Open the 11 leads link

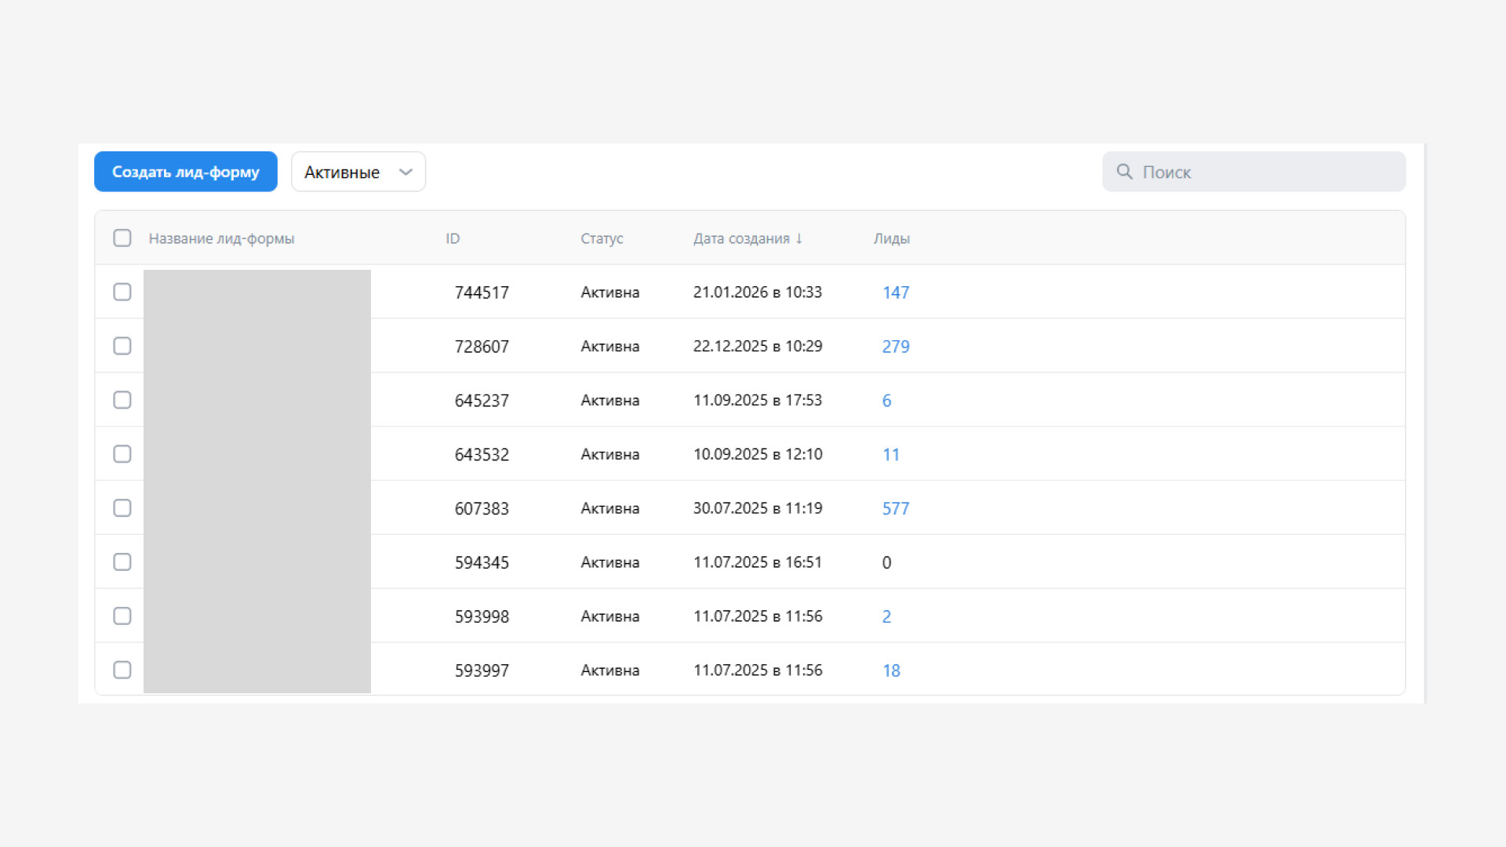tap(890, 455)
